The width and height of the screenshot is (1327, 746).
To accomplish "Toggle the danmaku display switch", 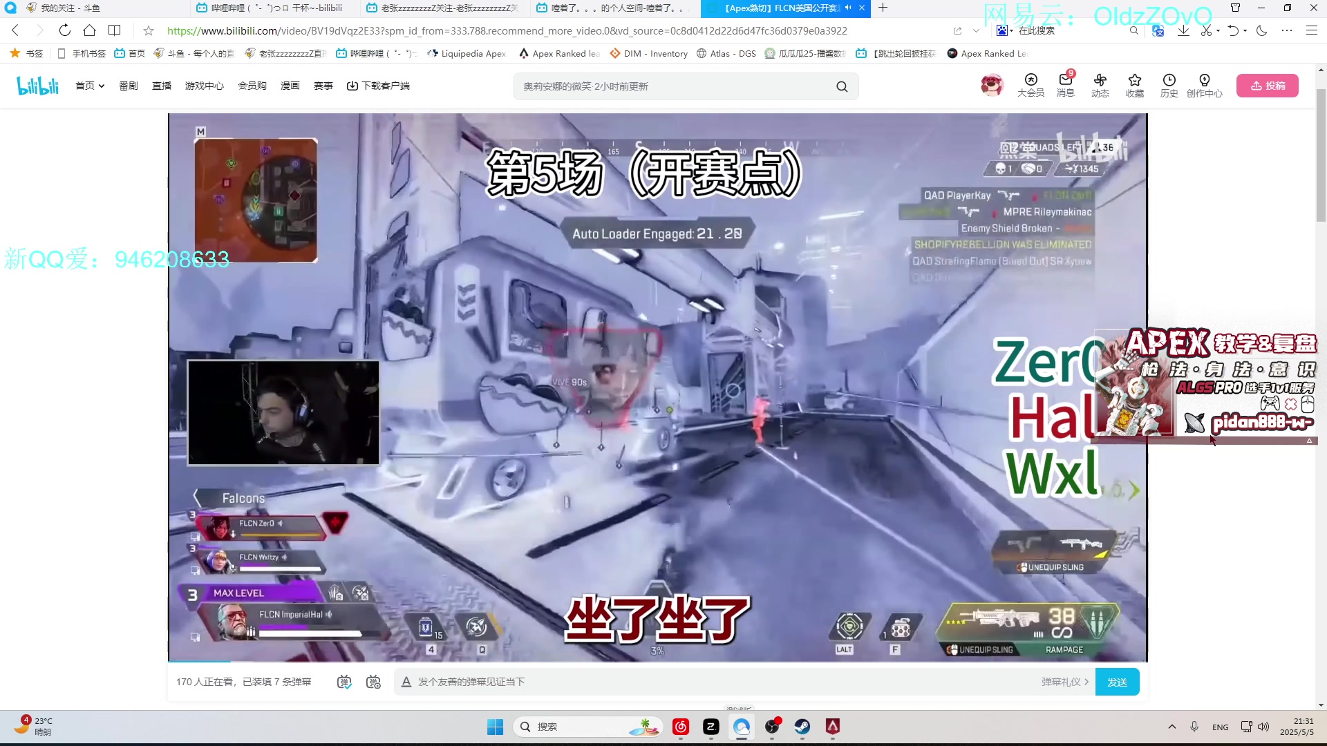I will coord(343,682).
